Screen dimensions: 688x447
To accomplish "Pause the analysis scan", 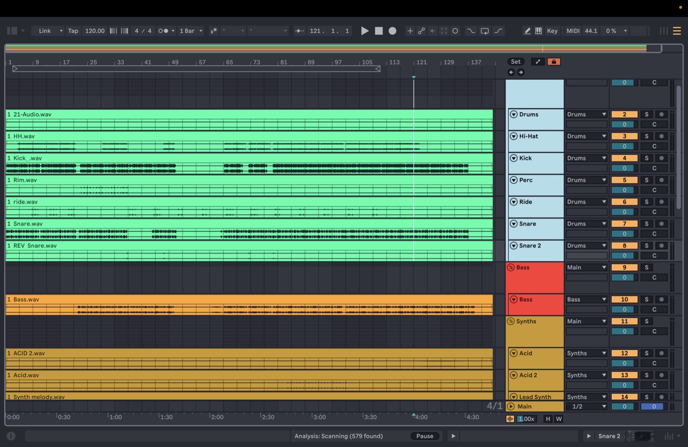I will 425,436.
